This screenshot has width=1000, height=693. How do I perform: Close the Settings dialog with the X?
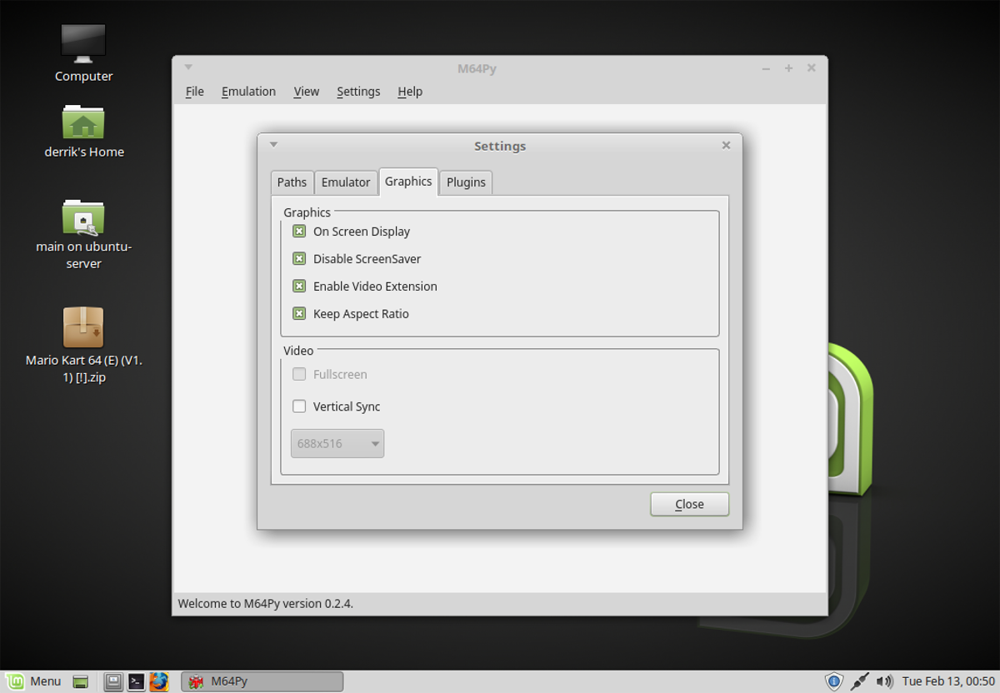726,145
